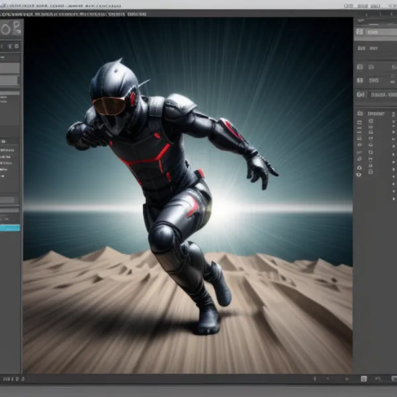Select the circle-shaped tool icon atop left panel
The height and width of the screenshot is (397, 397).
(x=5, y=29)
